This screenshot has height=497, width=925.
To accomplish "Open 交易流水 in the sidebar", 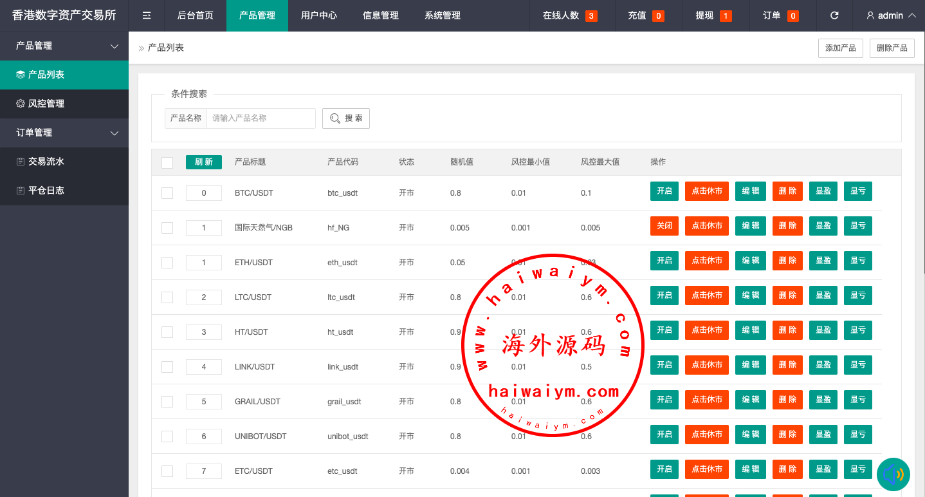I will click(x=64, y=162).
